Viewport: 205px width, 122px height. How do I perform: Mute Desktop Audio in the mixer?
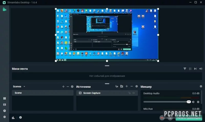(x=193, y=102)
